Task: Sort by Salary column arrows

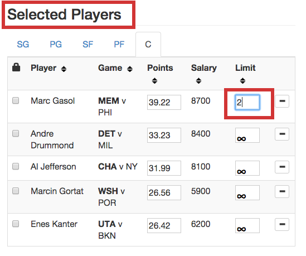Action: point(198,81)
